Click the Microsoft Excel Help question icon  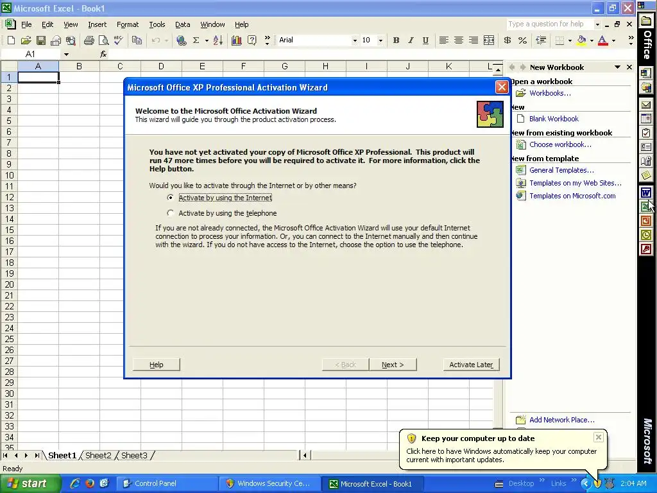[x=252, y=40]
